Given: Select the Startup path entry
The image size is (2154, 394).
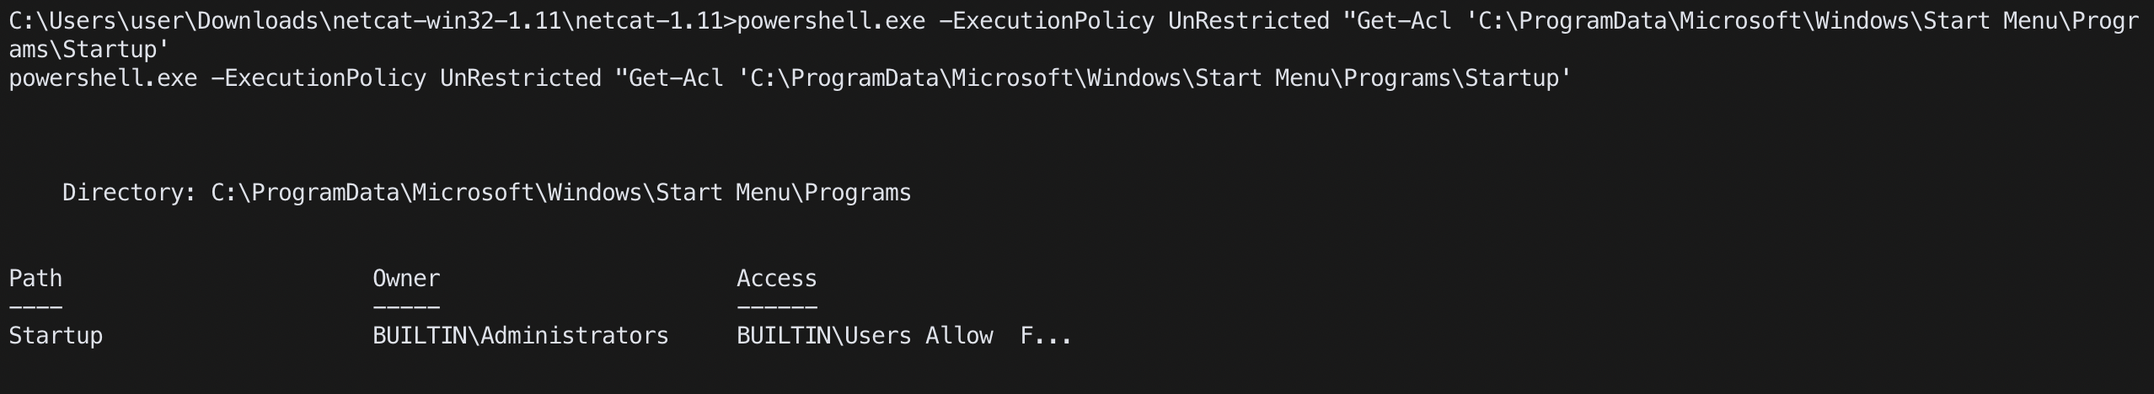Looking at the screenshot, I should click(56, 336).
